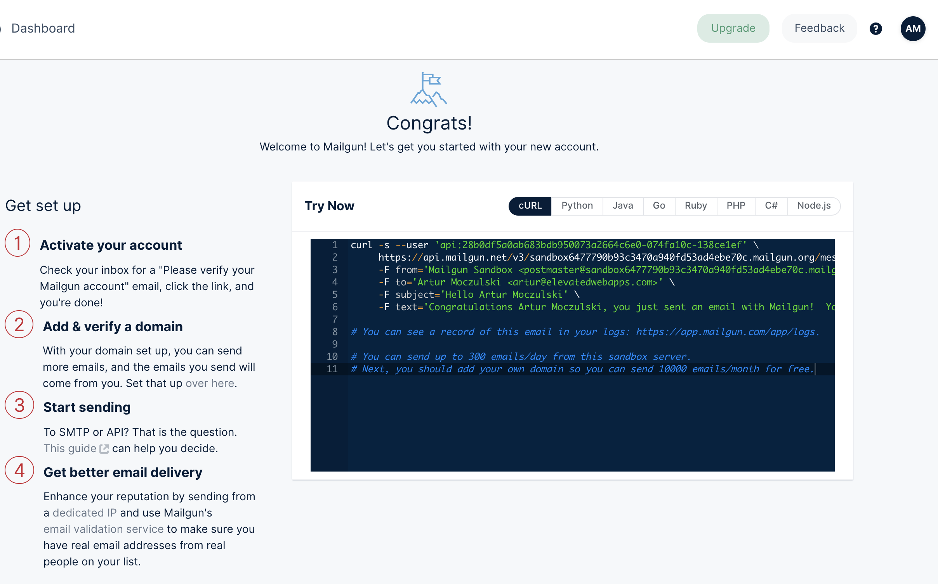Viewport: 938px width, 584px height.
Task: Click the step 3 circle icon
Action: pos(19,405)
